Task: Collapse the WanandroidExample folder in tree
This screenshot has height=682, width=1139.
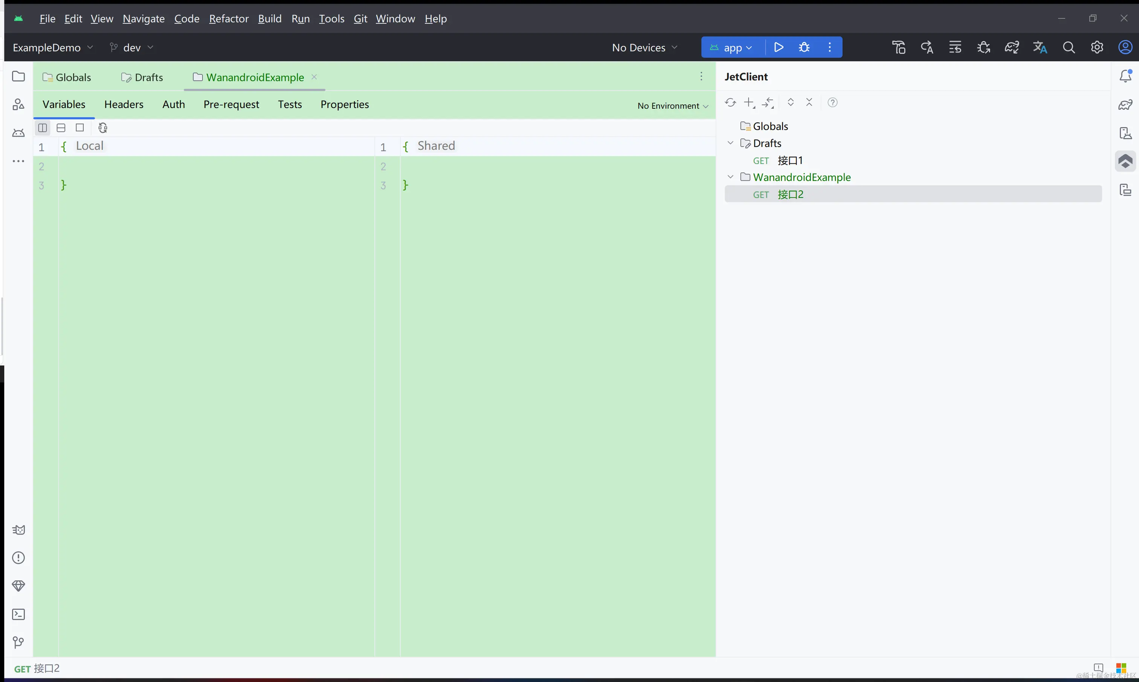Action: [x=730, y=177]
